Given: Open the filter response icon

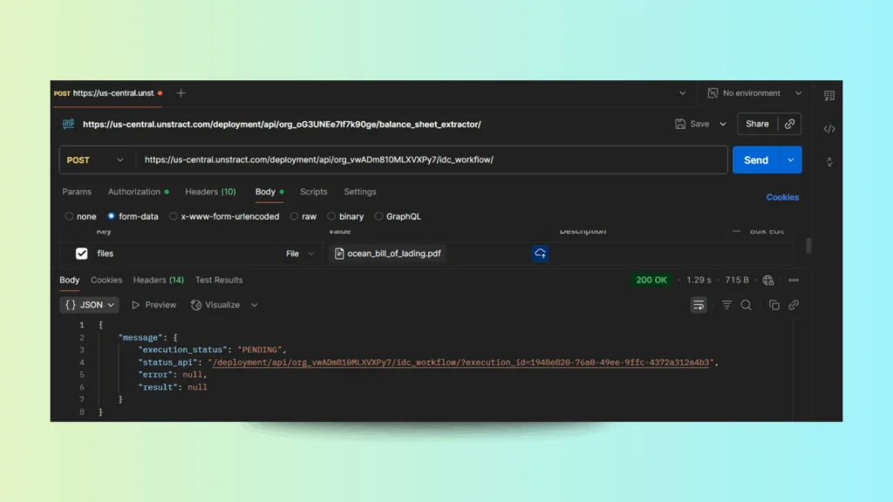Looking at the screenshot, I should [726, 305].
